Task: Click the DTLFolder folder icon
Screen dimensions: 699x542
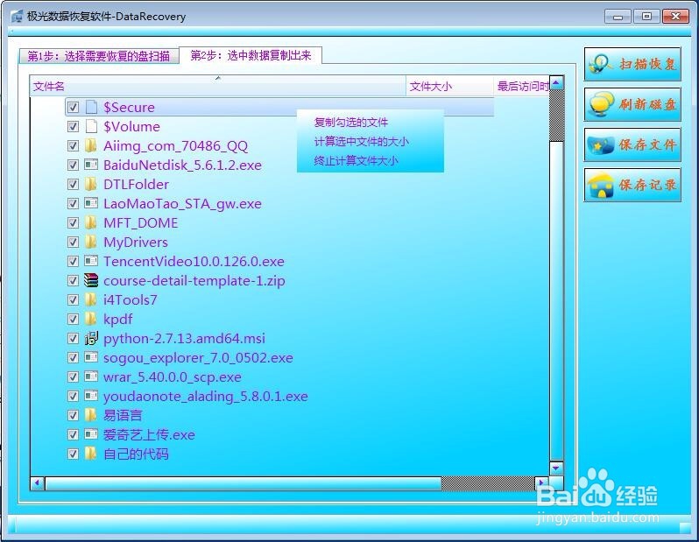Action: [x=90, y=184]
